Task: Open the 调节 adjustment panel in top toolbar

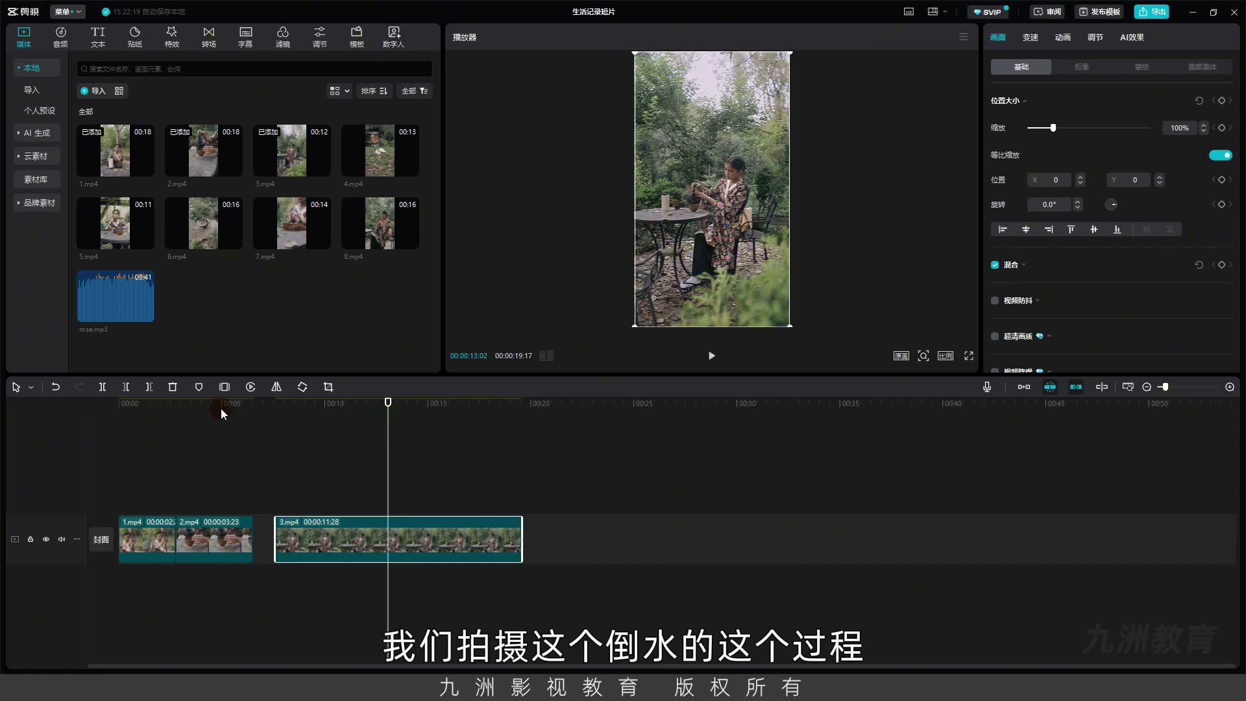Action: coord(320,37)
